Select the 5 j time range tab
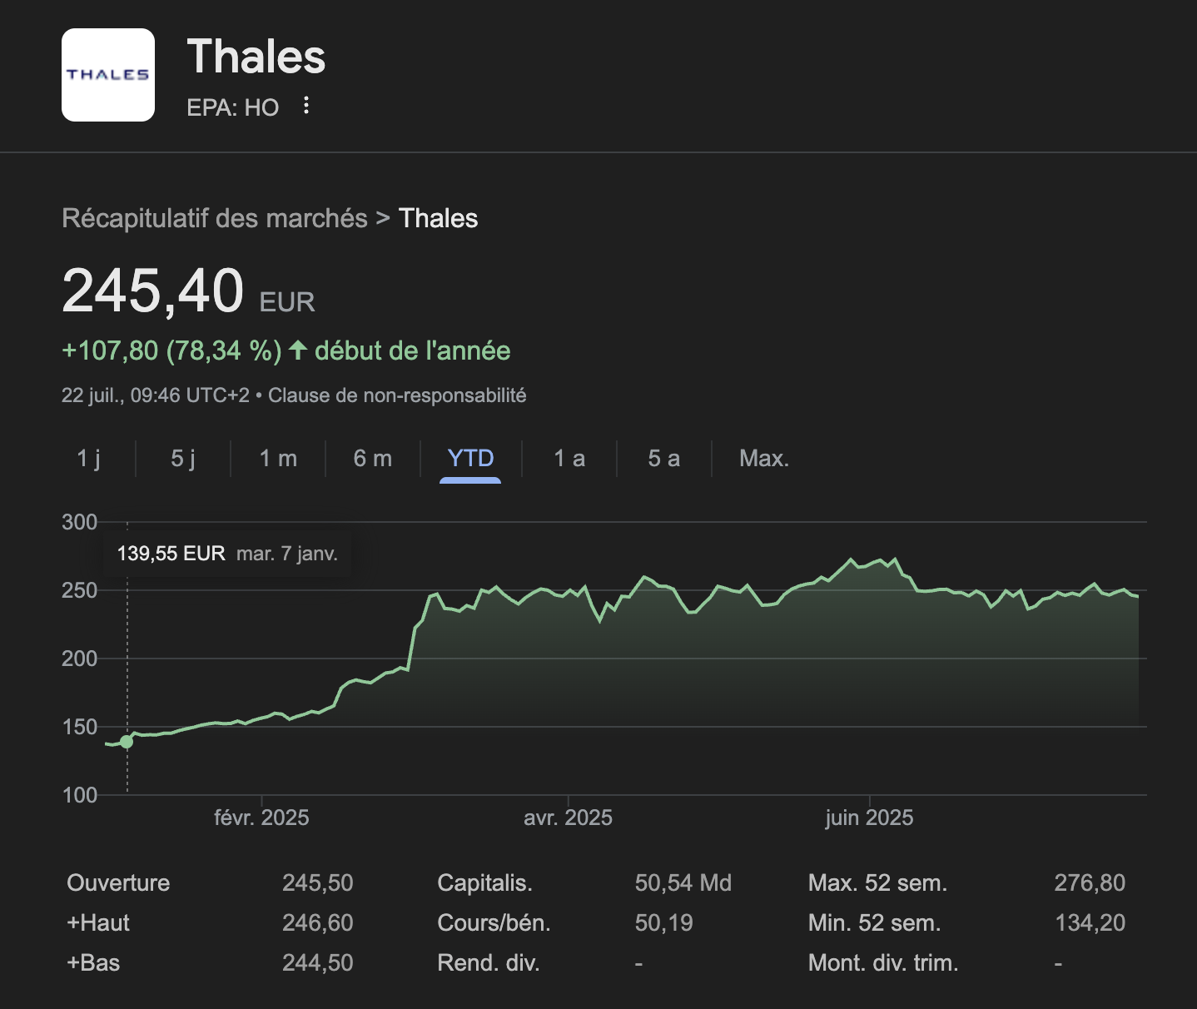This screenshot has height=1009, width=1197. point(183,459)
